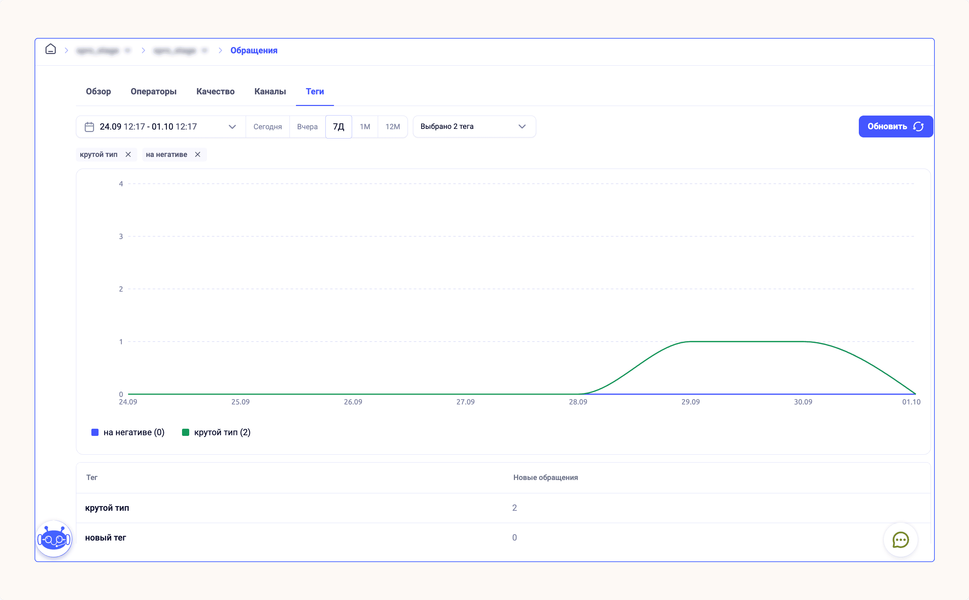Click the value 2 in крутой тип row
This screenshot has height=600, width=969.
[x=514, y=508]
